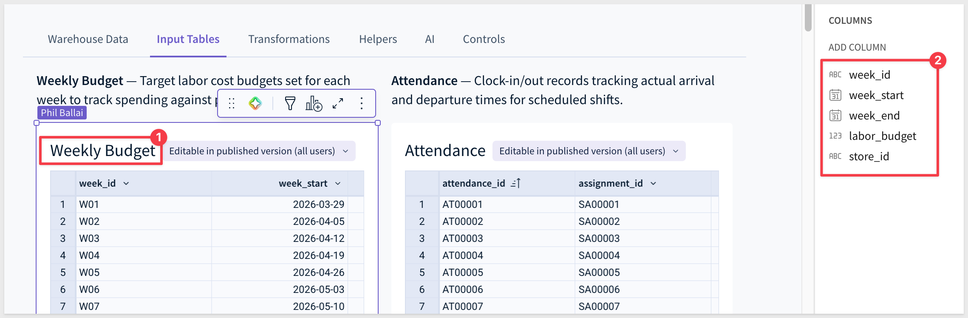Select store_id in the columns panel
Image resolution: width=968 pixels, height=318 pixels.
click(x=869, y=156)
